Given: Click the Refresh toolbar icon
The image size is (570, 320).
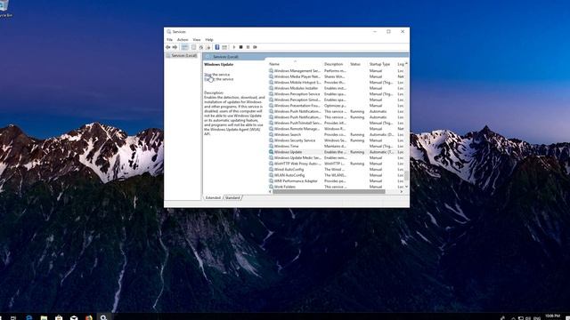Looking at the screenshot, I should coord(201,47).
